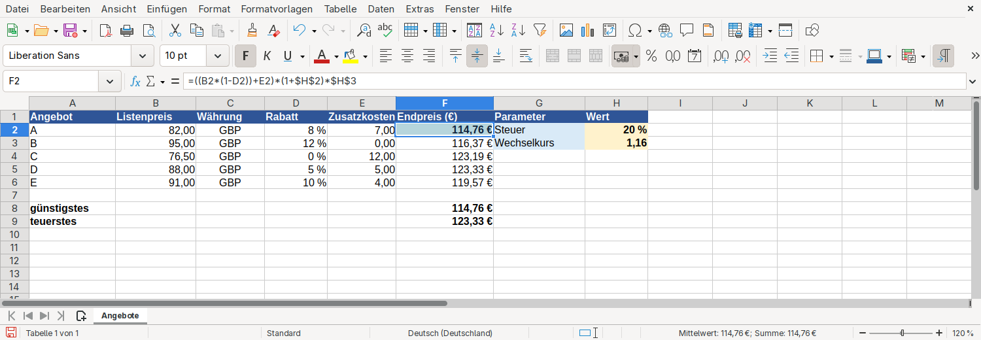Click the Print icon
The image size is (981, 340).
click(127, 30)
